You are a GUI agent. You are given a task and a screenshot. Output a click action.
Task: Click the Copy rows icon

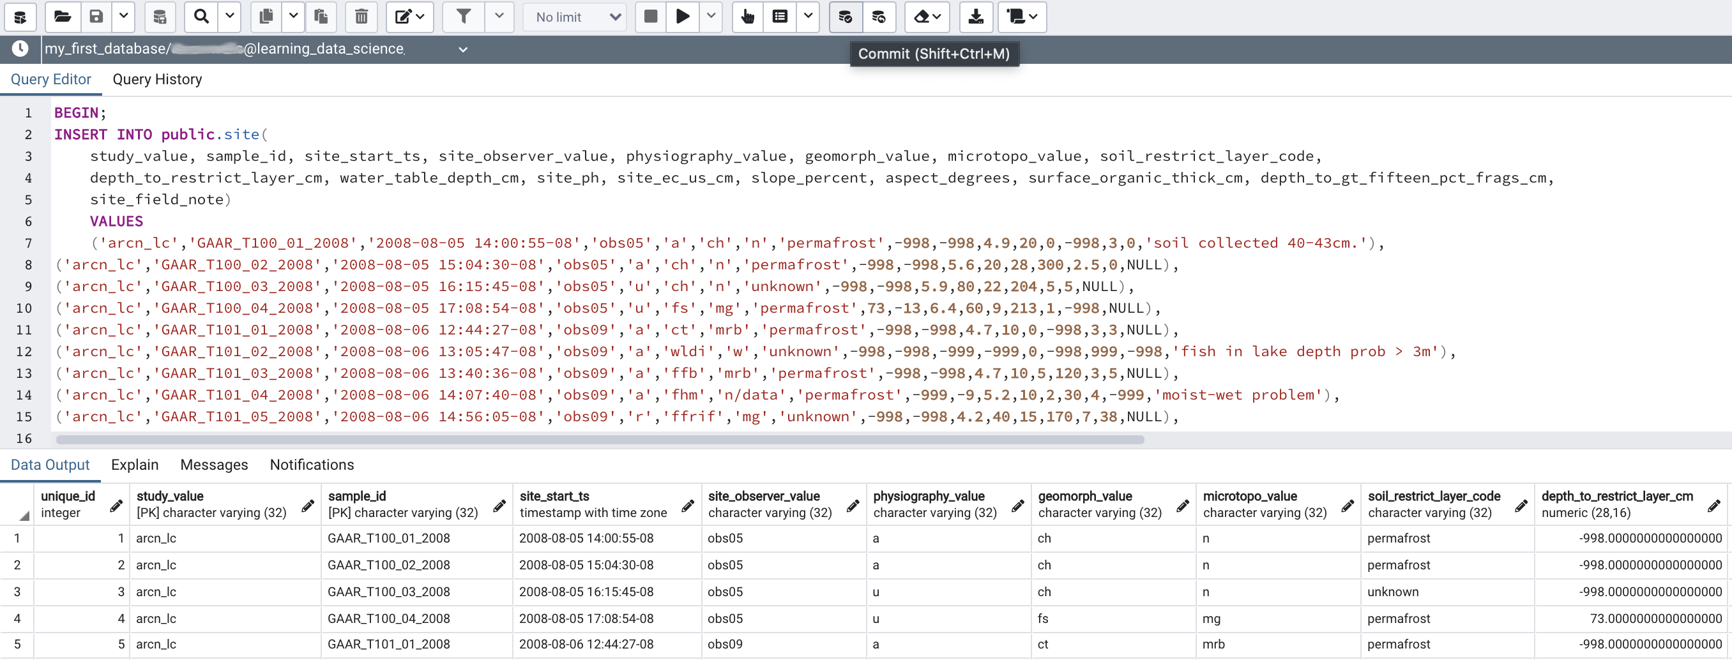tap(266, 17)
